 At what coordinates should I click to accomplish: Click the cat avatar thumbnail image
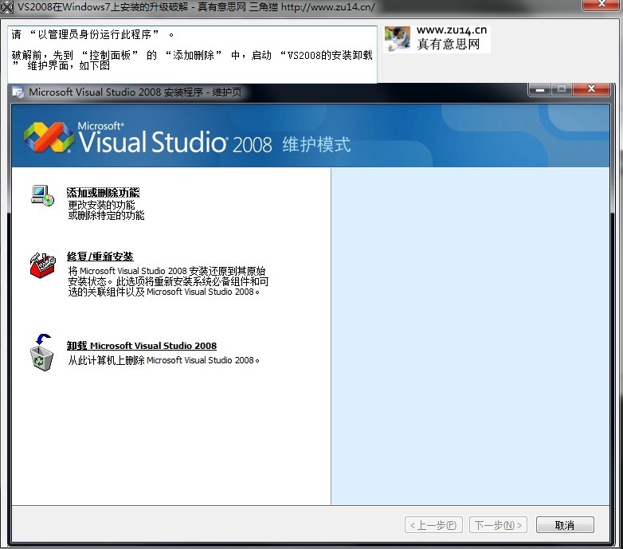click(x=398, y=39)
